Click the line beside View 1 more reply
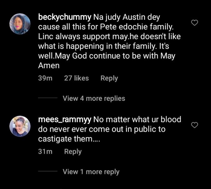The image size is (211, 189). click(48, 172)
